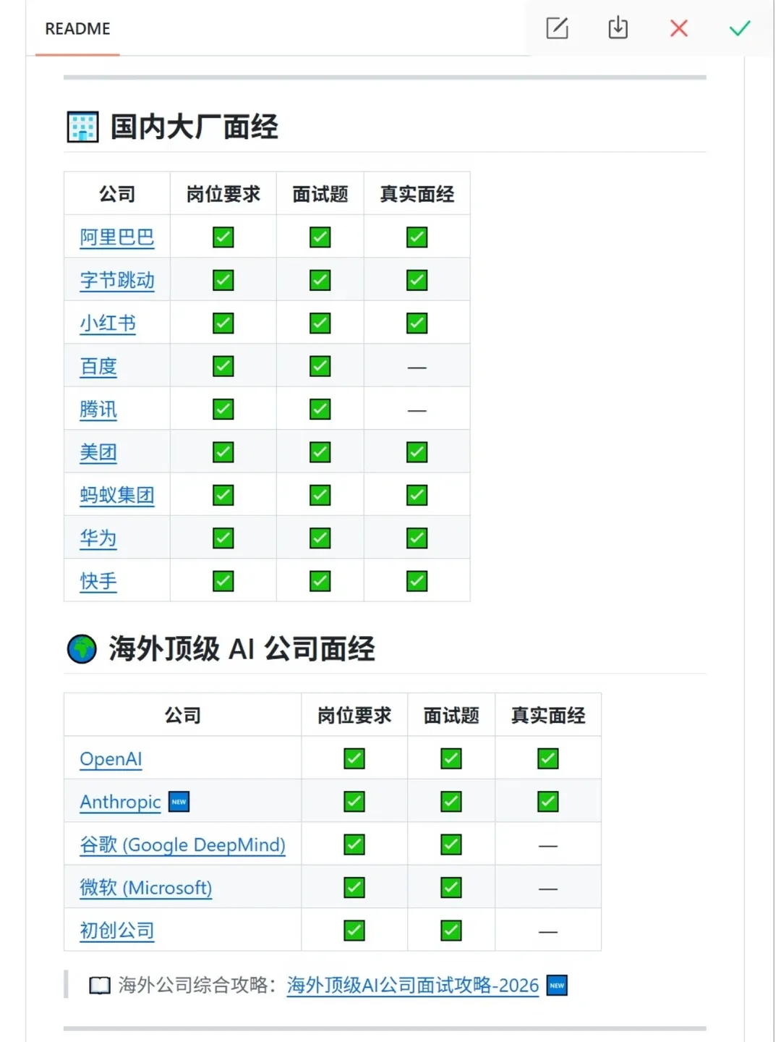Click 初创公司 row 面试题 green check

pyautogui.click(x=451, y=931)
